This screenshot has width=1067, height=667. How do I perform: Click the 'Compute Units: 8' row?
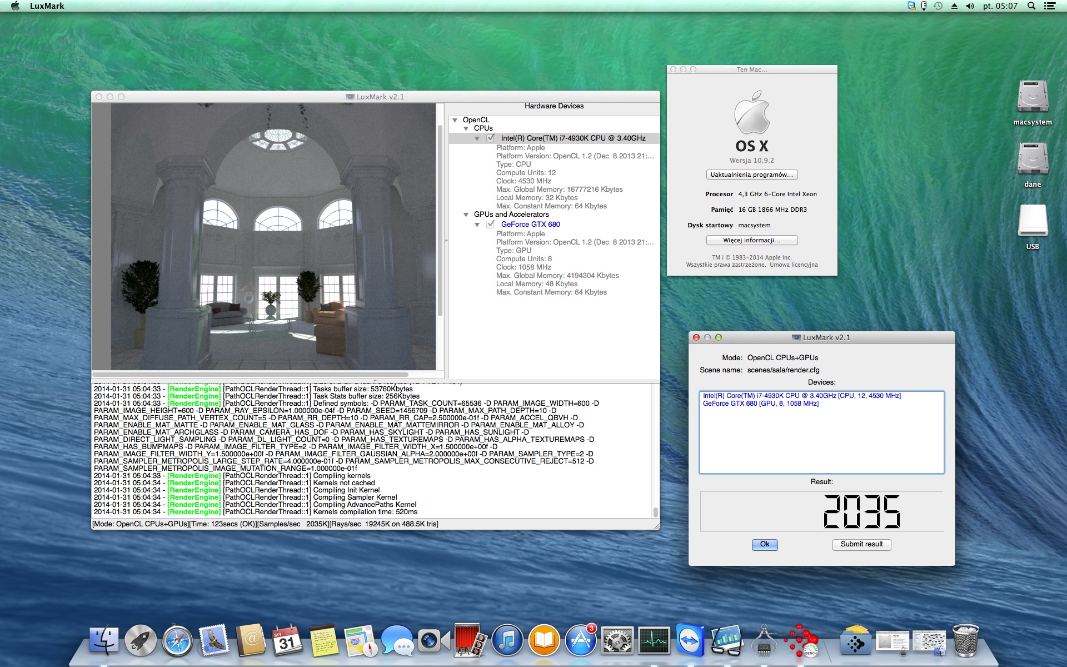pos(523,259)
